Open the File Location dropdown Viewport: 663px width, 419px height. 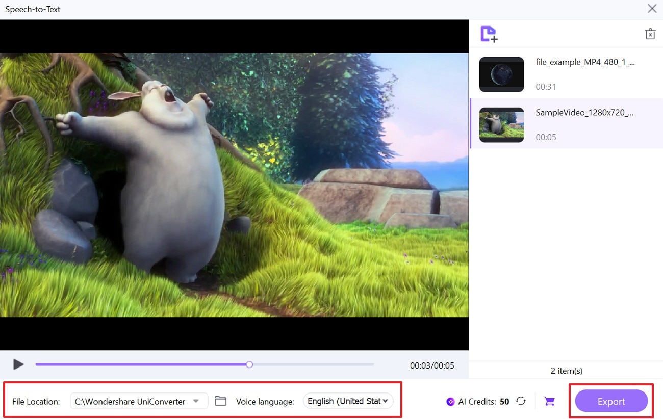pyautogui.click(x=139, y=401)
